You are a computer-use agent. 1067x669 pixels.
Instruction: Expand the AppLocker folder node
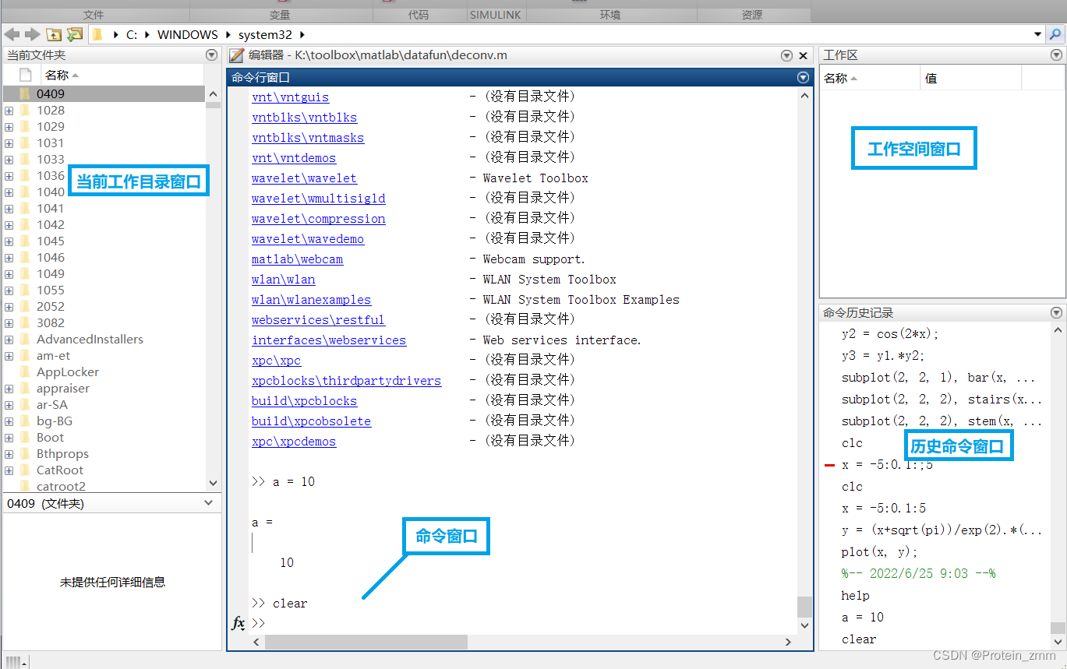point(9,372)
